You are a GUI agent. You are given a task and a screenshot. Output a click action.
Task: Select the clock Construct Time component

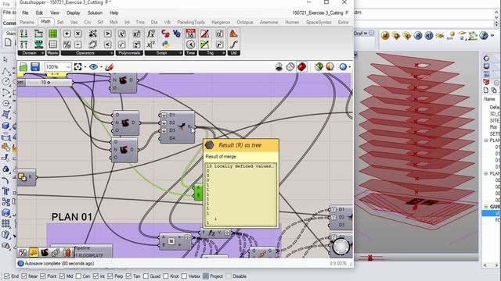click(190, 44)
